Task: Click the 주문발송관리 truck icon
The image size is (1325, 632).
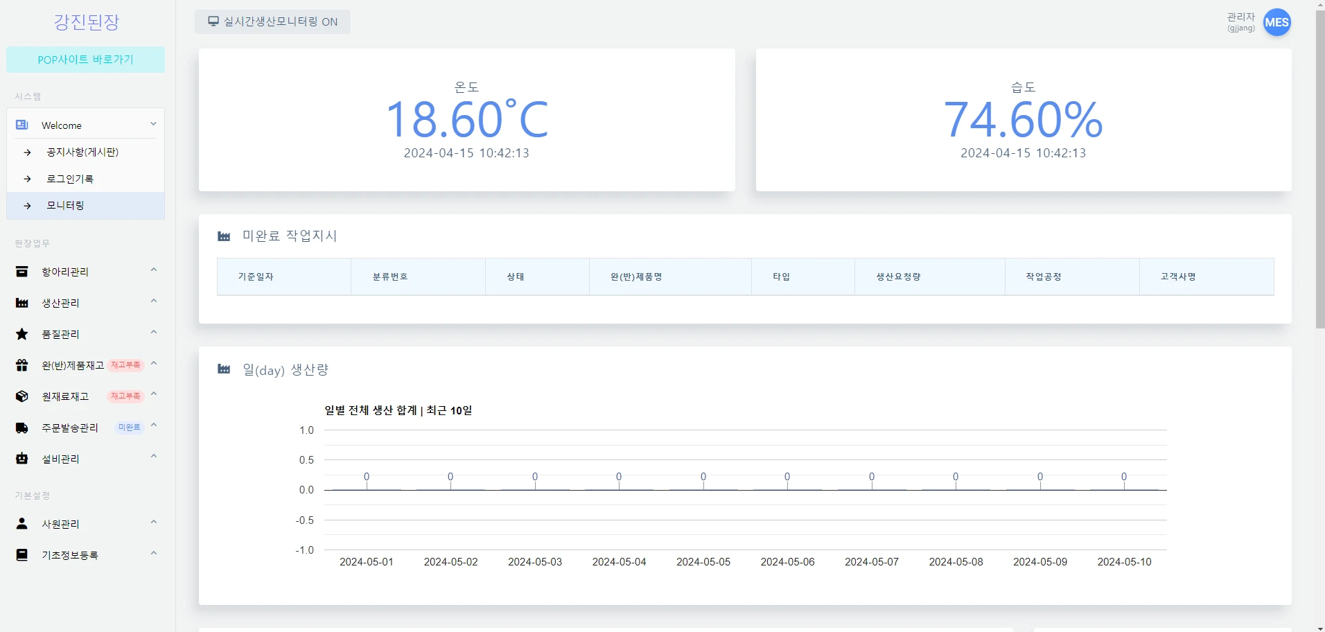Action: click(x=22, y=428)
